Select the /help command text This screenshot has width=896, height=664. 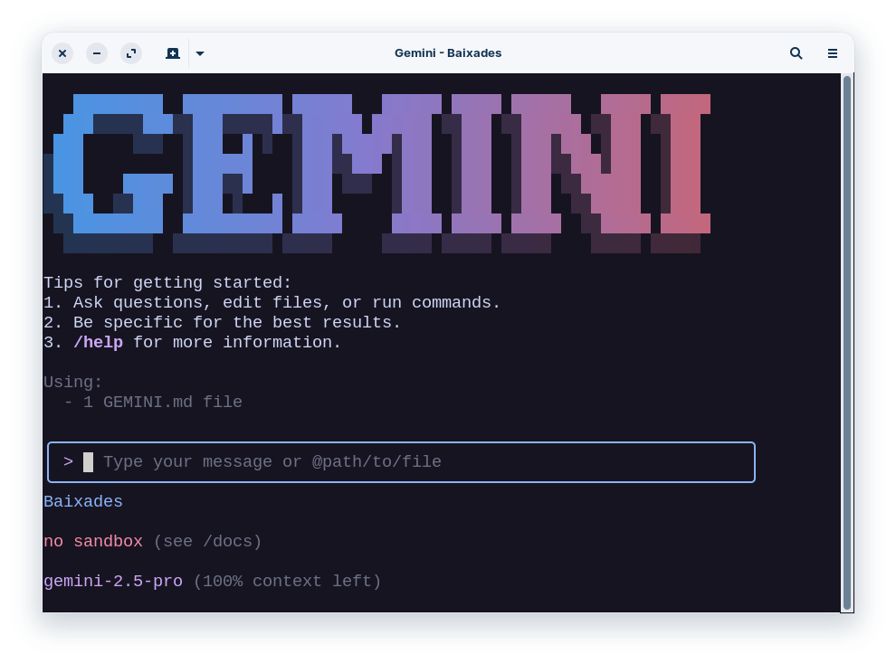[x=99, y=343]
